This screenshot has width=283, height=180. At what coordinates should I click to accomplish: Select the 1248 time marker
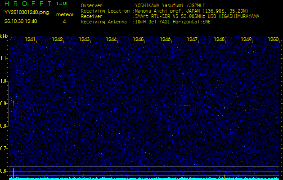coord(219,40)
